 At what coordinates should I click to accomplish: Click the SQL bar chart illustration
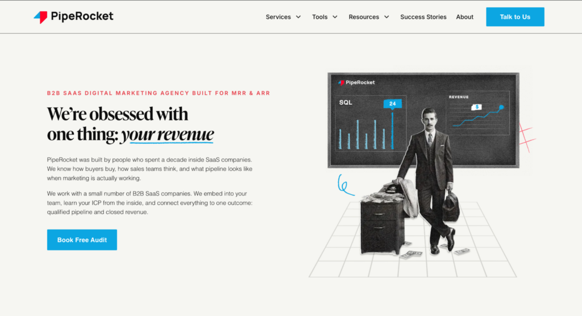(x=371, y=124)
